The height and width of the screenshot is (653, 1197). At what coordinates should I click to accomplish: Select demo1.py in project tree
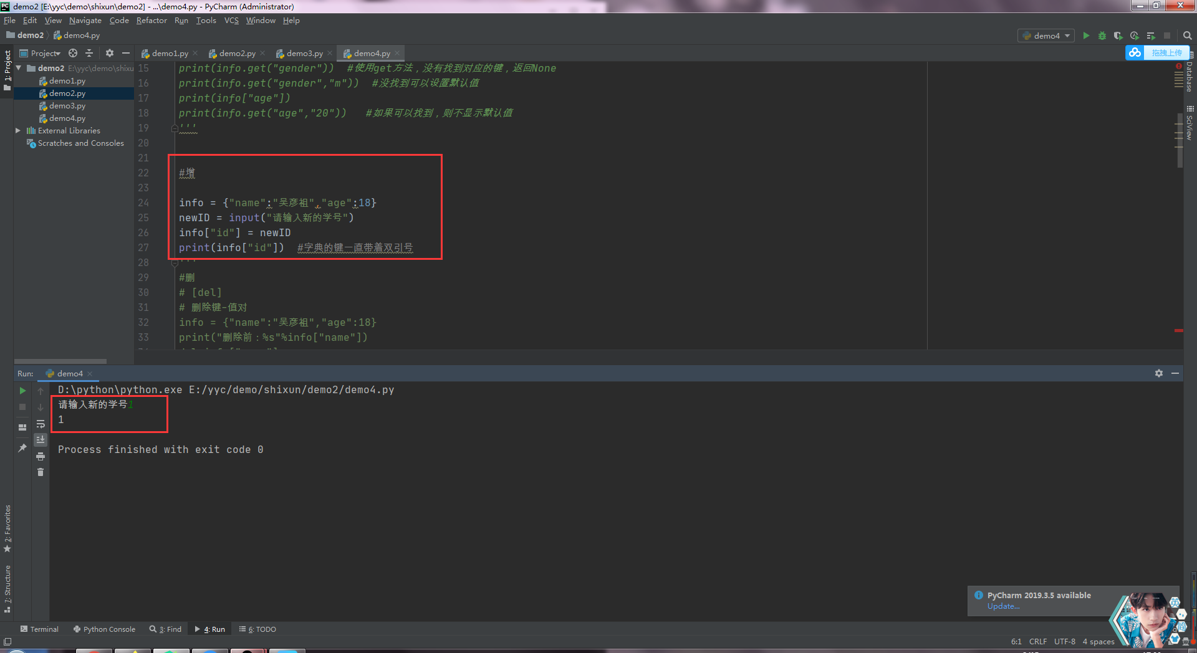point(67,81)
